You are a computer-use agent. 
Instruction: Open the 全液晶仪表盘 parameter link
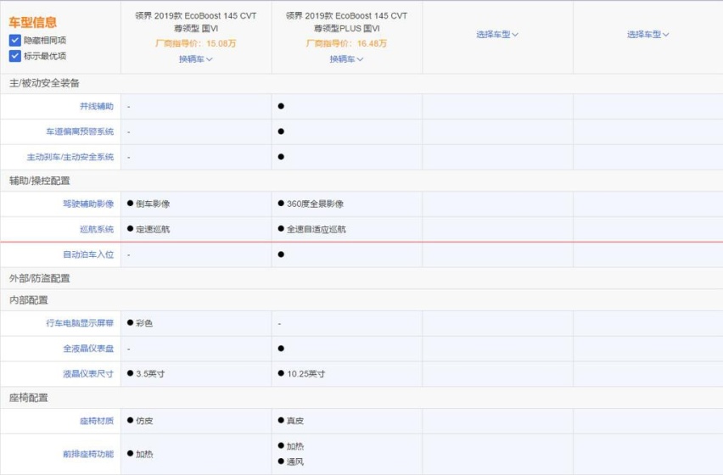coord(88,349)
